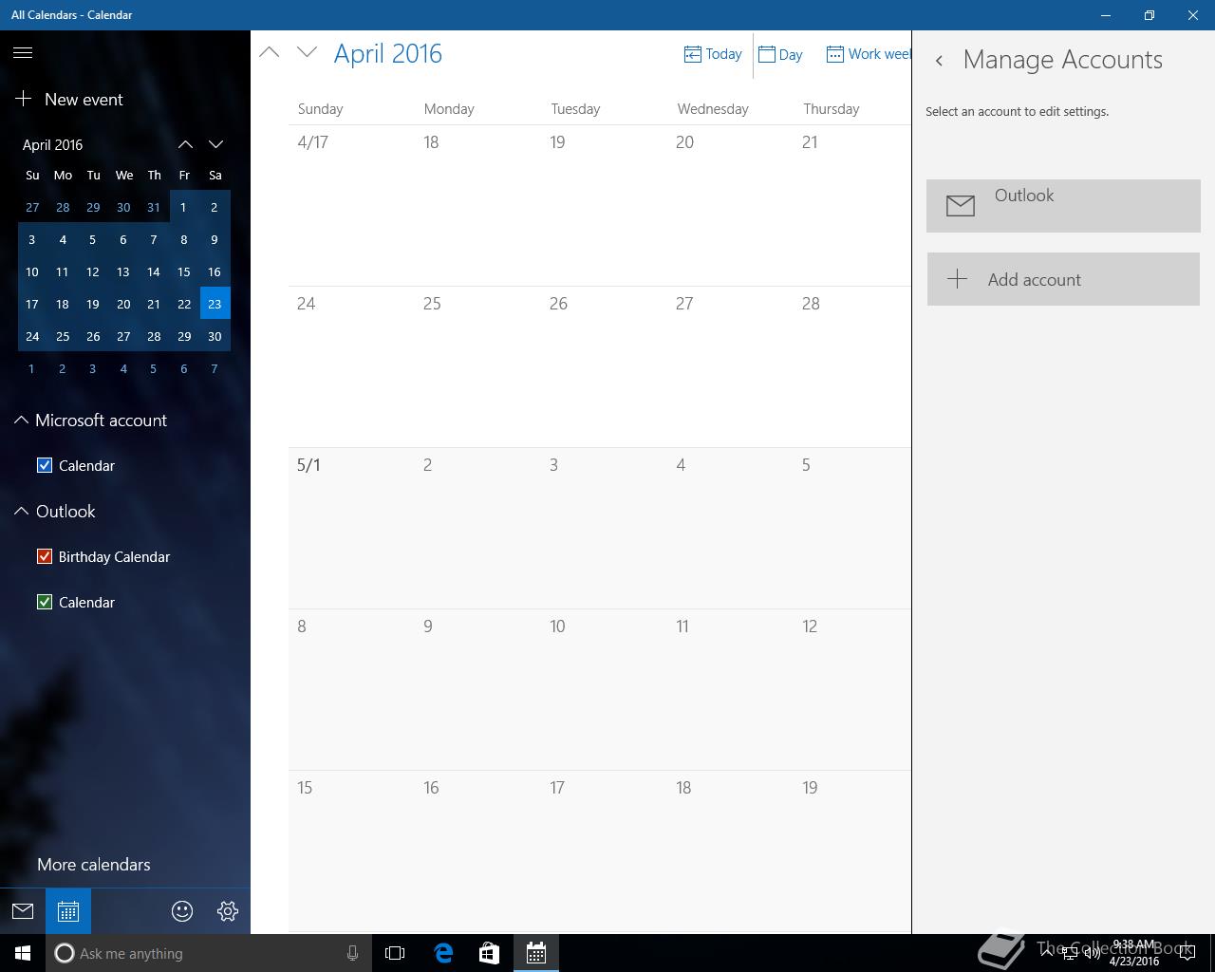
Task: Click the April 2016 mini calendar header
Action: 52,144
